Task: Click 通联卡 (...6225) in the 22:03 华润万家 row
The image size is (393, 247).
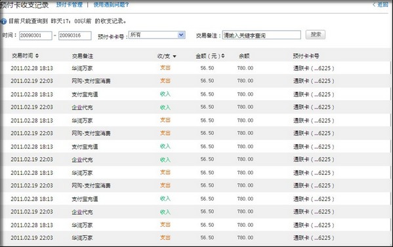Action: (x=314, y=238)
